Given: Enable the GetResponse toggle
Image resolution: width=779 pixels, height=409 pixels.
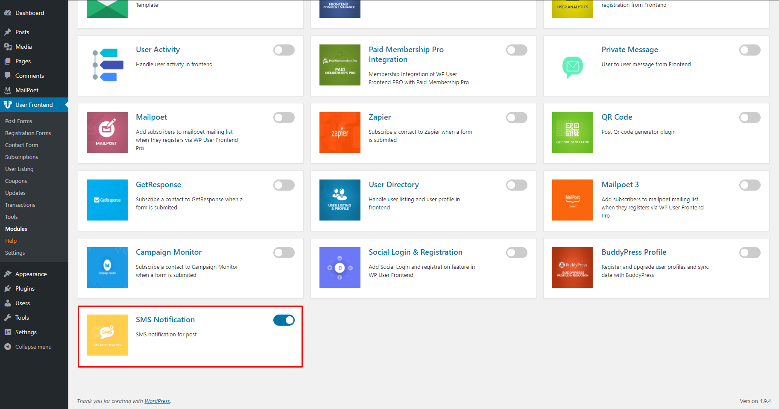Looking at the screenshot, I should click(284, 185).
